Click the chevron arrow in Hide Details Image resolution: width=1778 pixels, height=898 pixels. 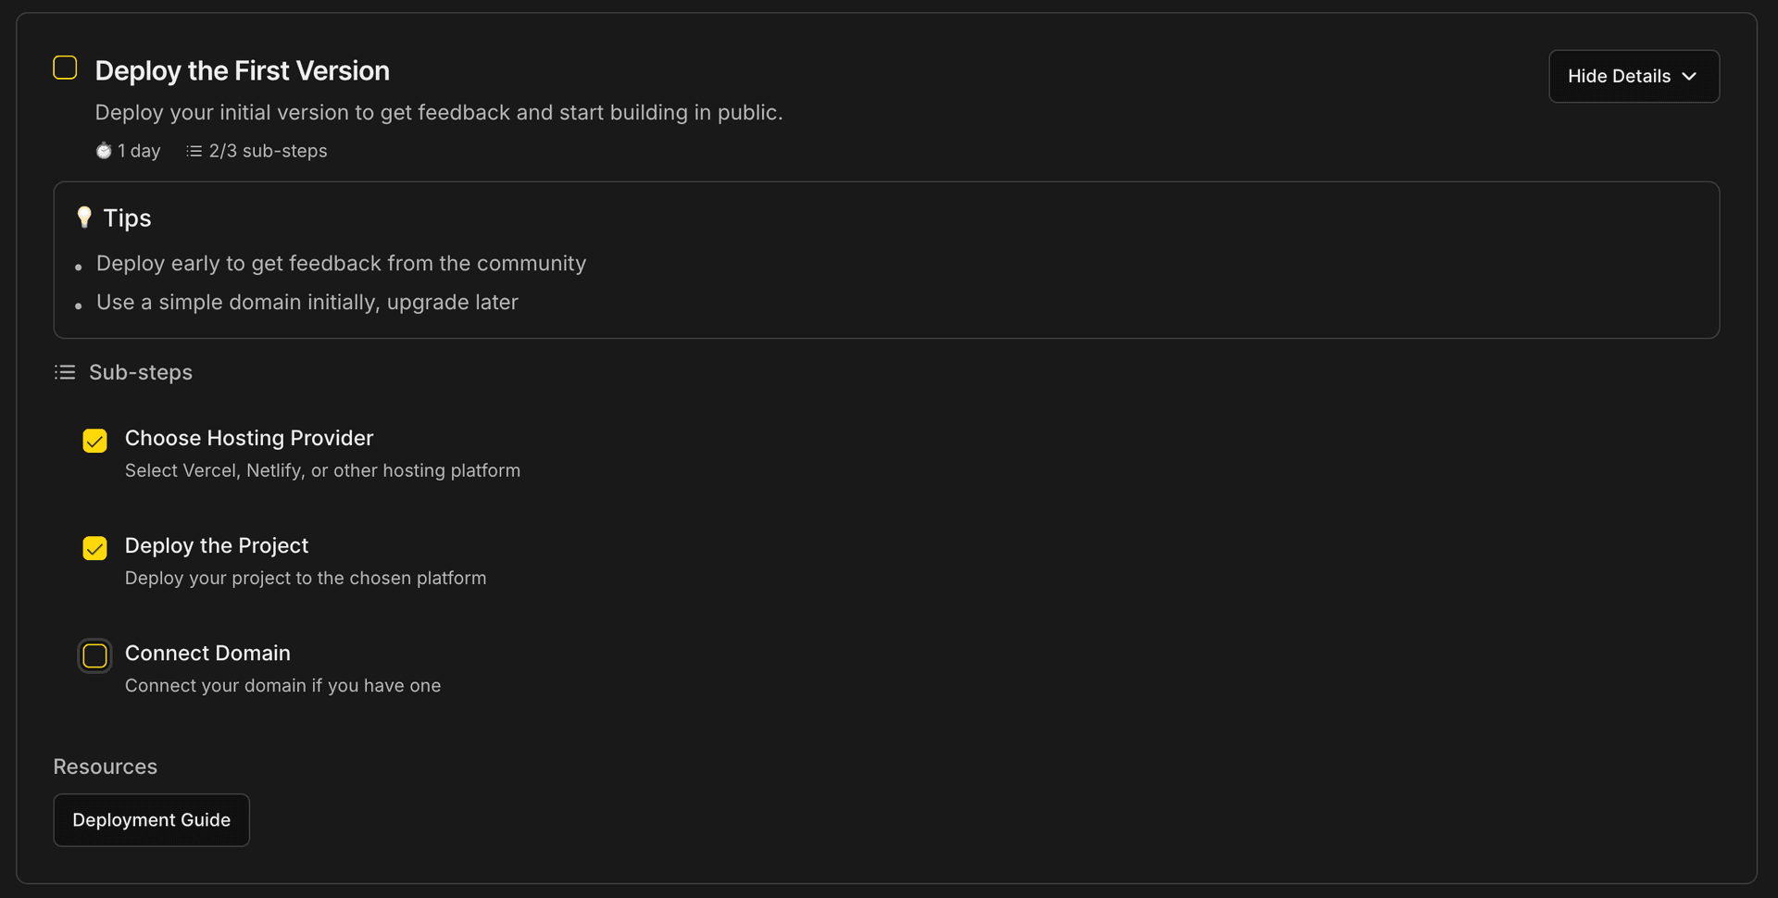tap(1689, 77)
